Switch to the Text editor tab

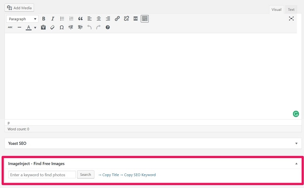(x=291, y=10)
